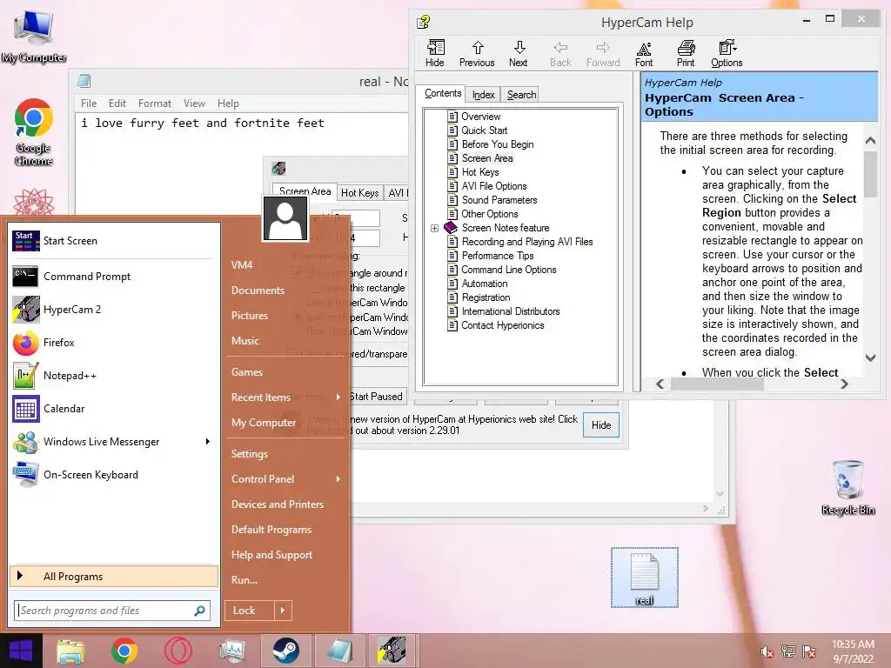The height and width of the screenshot is (668, 891).
Task: Open the View menu in Notepad
Action: (194, 104)
